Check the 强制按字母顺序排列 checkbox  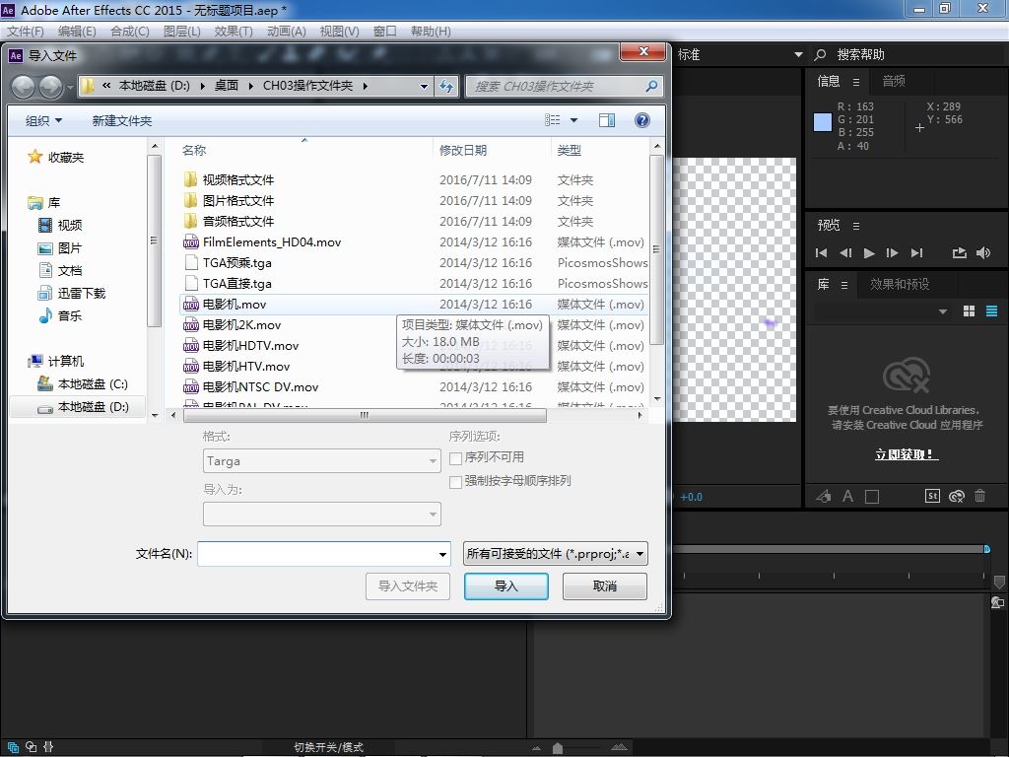[x=455, y=481]
